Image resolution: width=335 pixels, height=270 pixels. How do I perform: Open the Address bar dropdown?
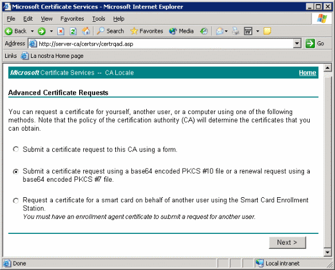tap(297, 44)
